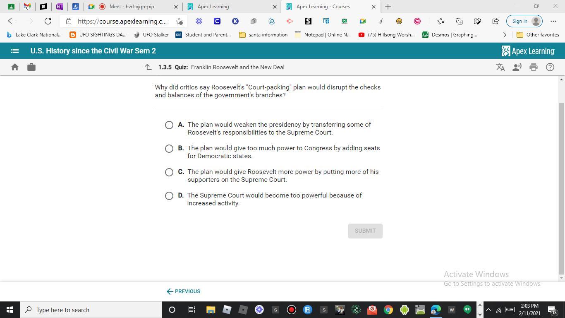Open the Other favorites folder

coord(538,35)
